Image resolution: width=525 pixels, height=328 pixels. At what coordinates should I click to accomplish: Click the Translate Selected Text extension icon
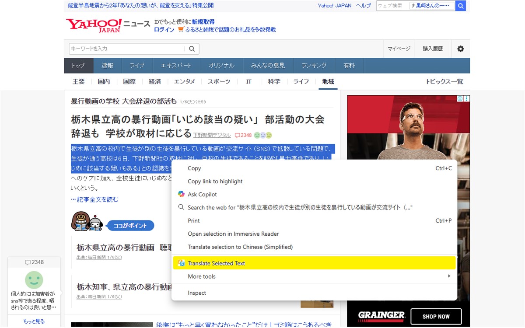click(x=181, y=263)
